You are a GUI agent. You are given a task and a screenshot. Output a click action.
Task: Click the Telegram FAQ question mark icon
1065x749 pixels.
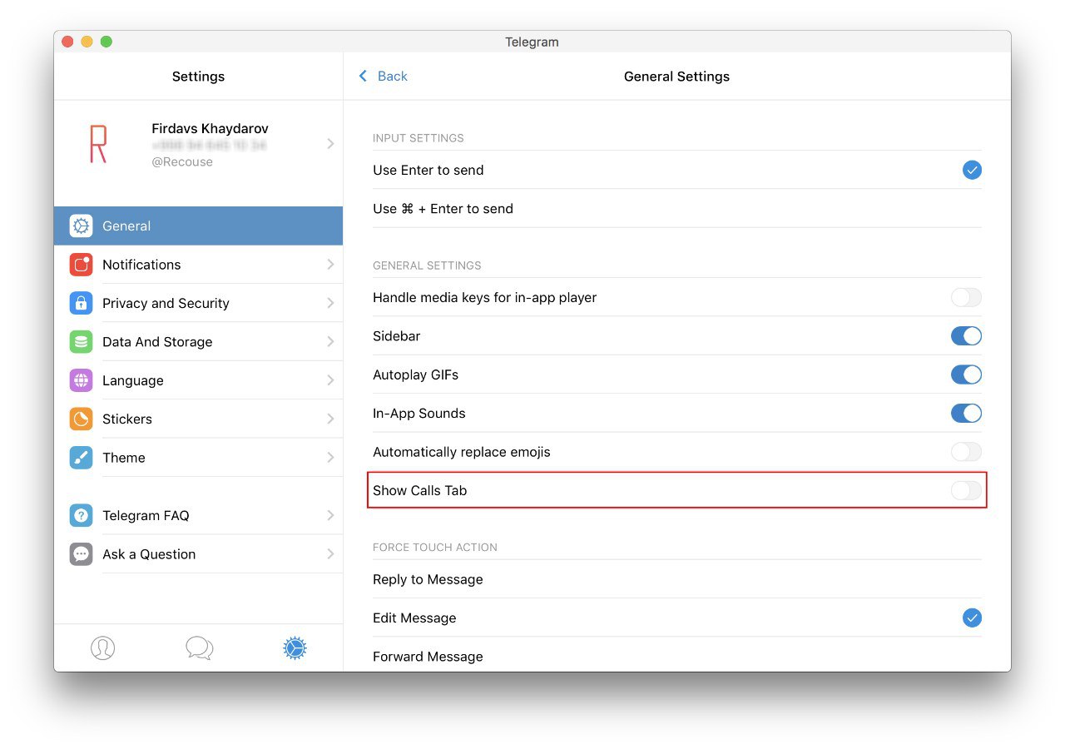tap(81, 515)
